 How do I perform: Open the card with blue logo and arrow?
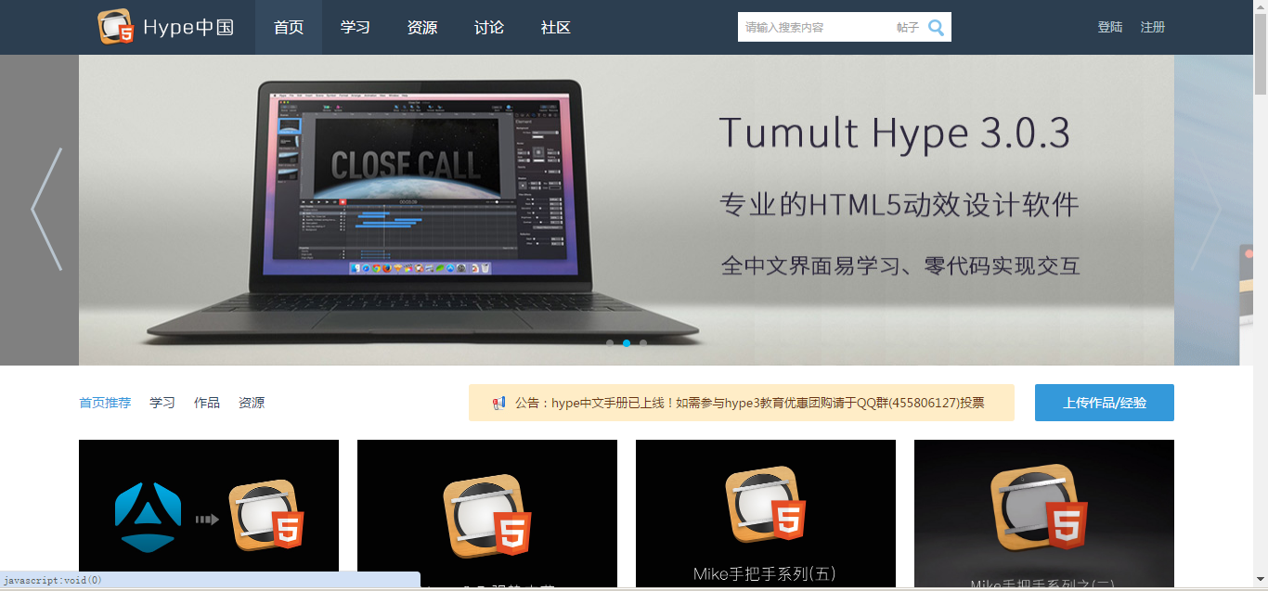click(x=209, y=513)
